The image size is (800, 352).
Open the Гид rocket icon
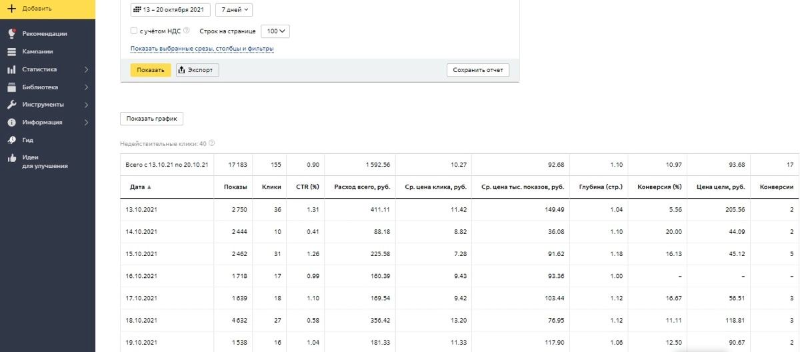(11, 140)
